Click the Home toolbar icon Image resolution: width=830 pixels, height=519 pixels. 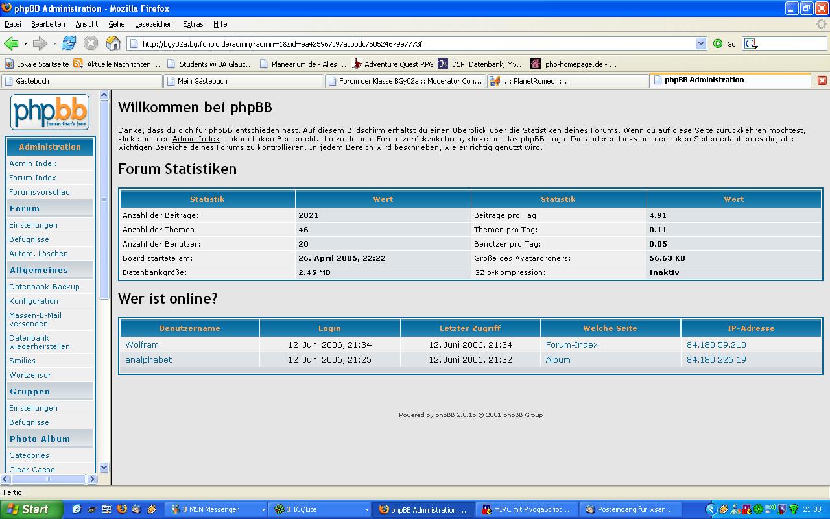coord(113,43)
